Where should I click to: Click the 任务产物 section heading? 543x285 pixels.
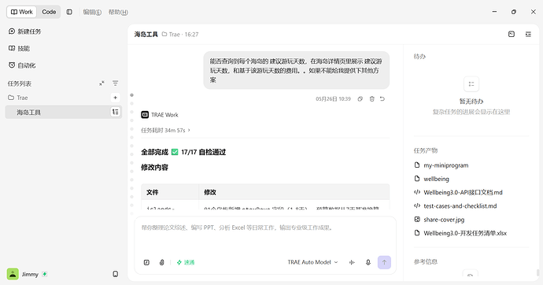click(426, 150)
